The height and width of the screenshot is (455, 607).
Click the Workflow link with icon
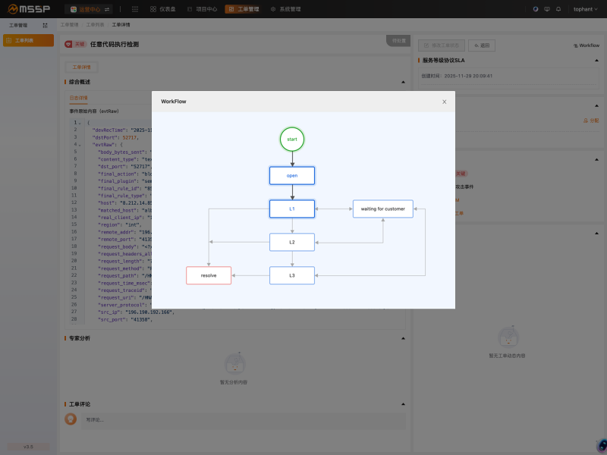(587, 45)
